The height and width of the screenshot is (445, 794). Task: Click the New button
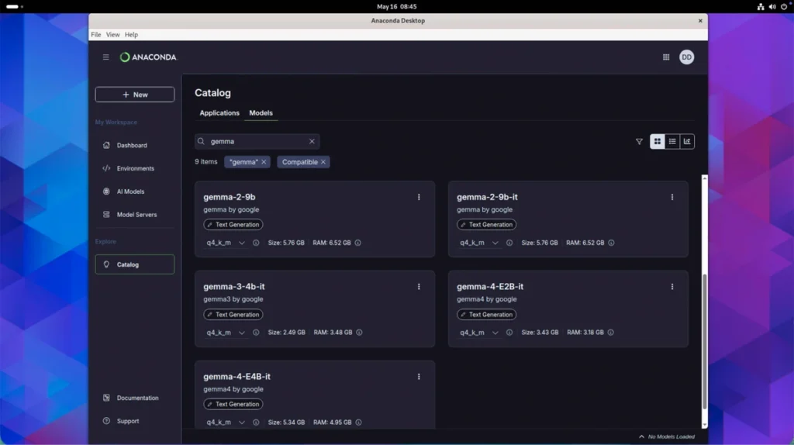[x=135, y=95]
